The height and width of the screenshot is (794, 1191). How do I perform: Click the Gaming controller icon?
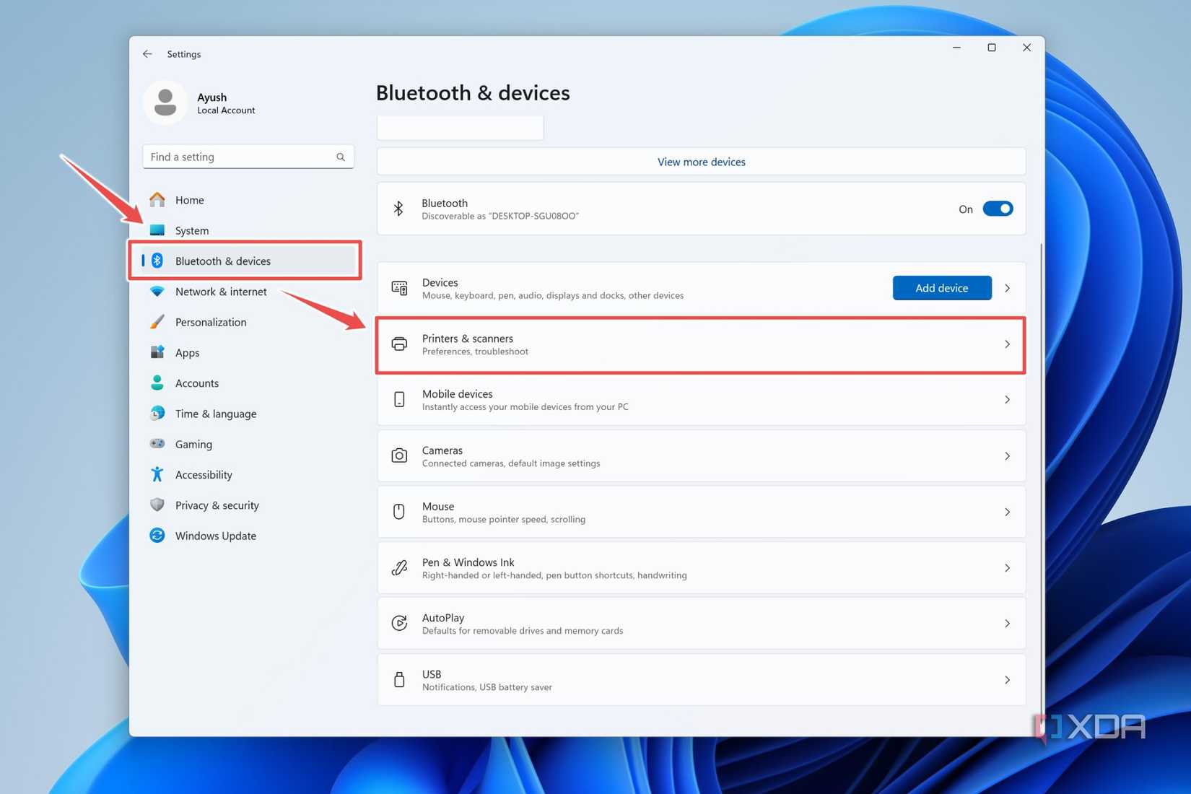[x=157, y=444]
